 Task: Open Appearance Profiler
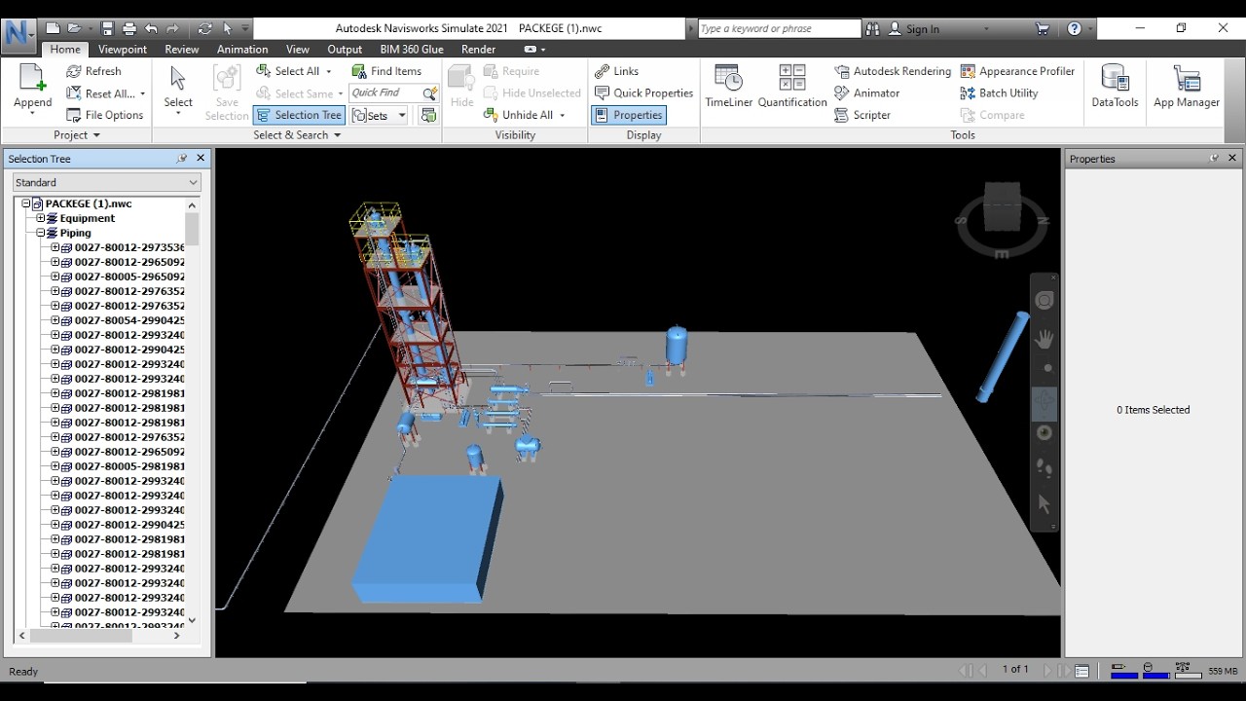(1017, 71)
